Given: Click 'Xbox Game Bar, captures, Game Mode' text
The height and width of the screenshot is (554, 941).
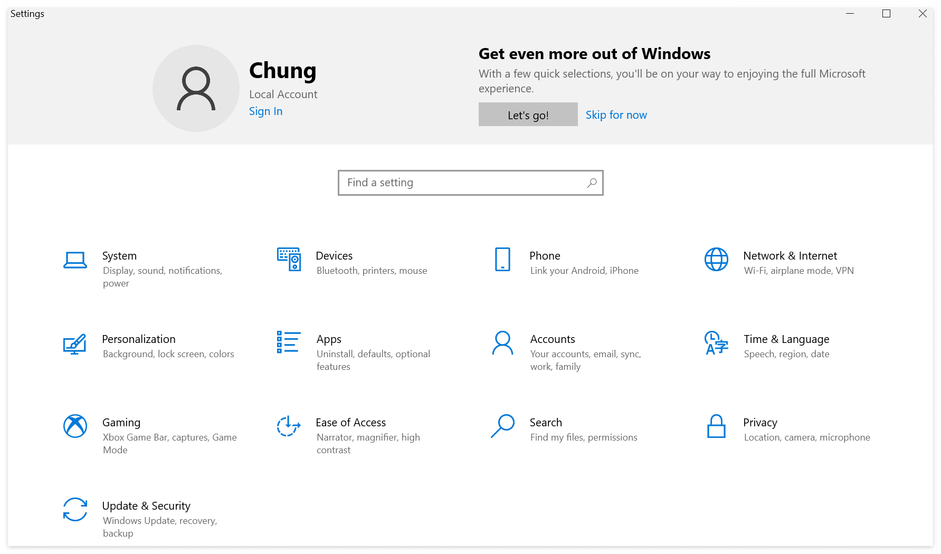Looking at the screenshot, I should (169, 444).
